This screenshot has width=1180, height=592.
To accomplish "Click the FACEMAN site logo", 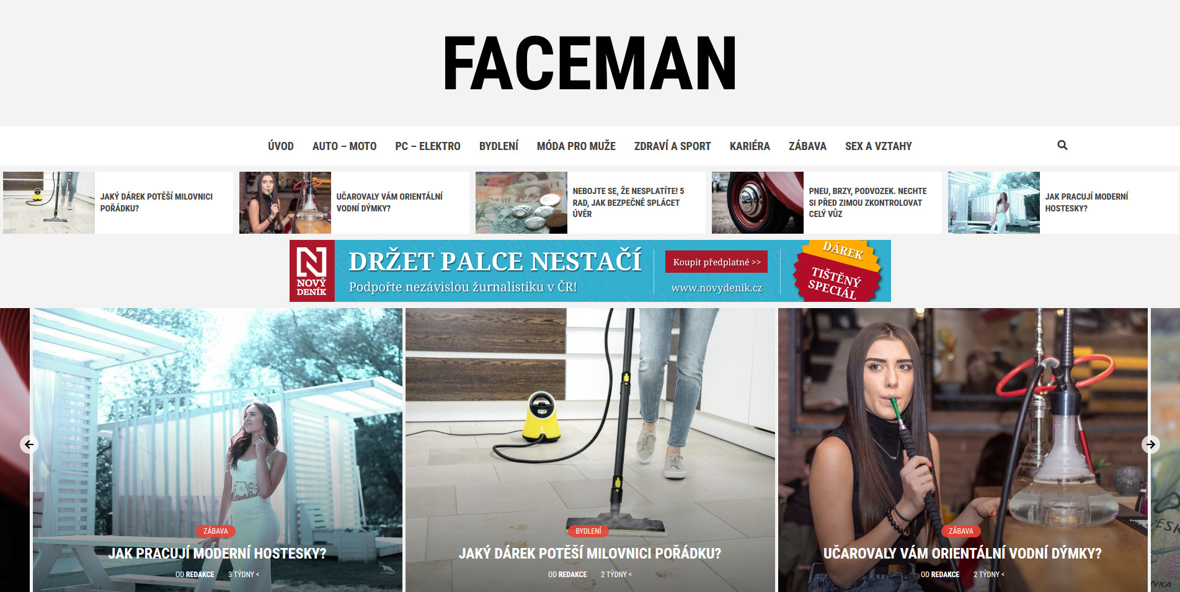I will click(x=590, y=63).
